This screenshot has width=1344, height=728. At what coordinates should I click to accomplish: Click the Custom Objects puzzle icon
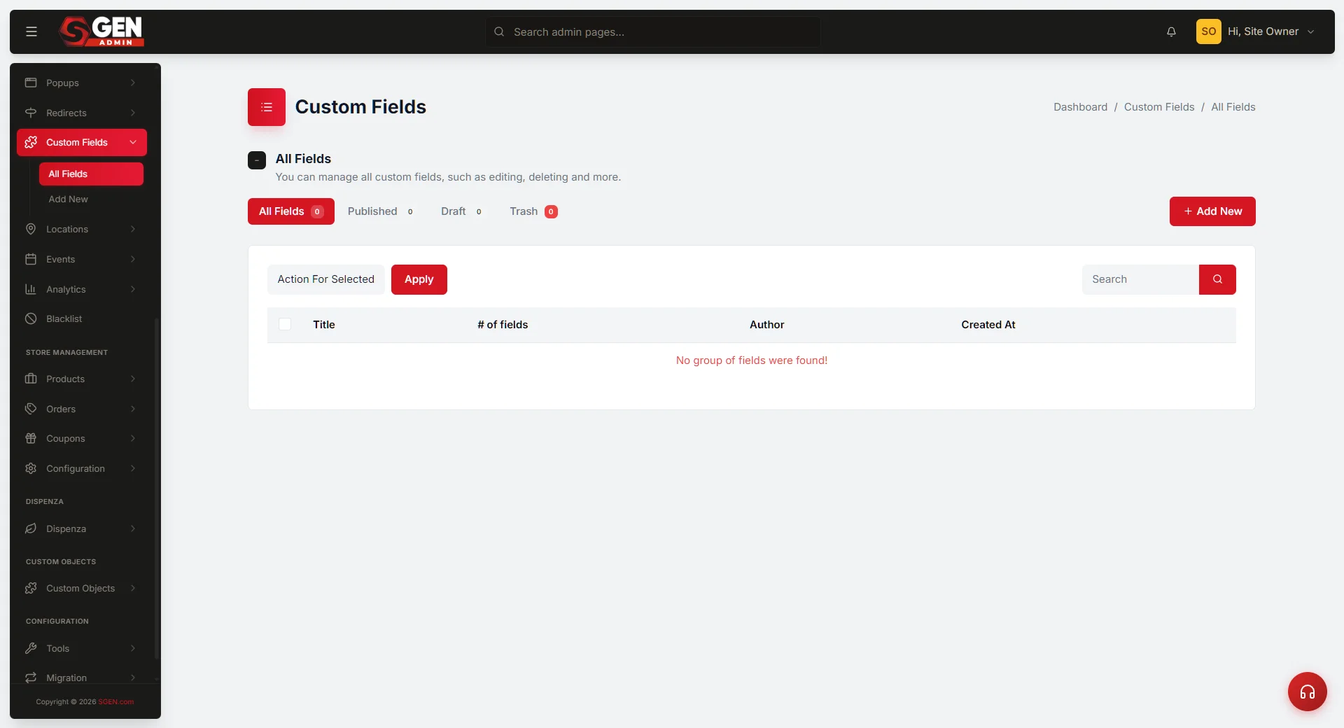tap(31, 588)
